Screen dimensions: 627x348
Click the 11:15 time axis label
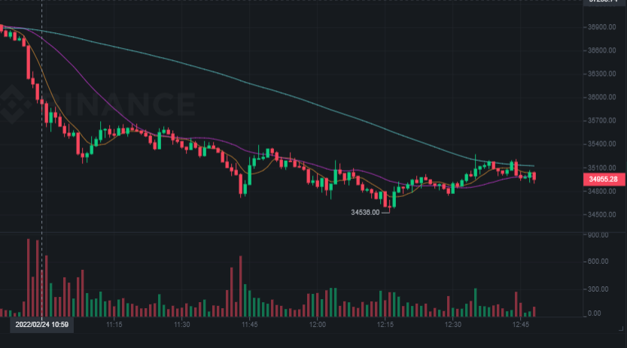coord(114,325)
